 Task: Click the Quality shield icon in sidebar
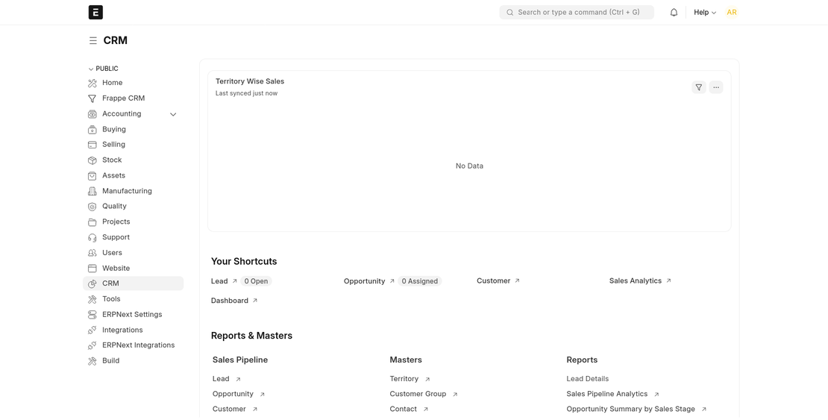(x=92, y=207)
